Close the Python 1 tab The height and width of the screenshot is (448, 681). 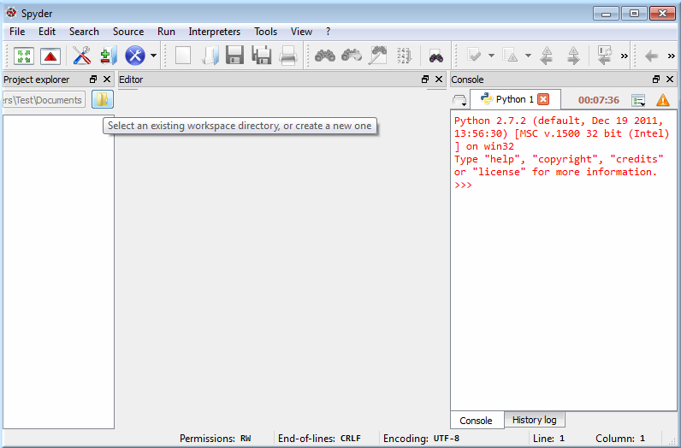[543, 99]
